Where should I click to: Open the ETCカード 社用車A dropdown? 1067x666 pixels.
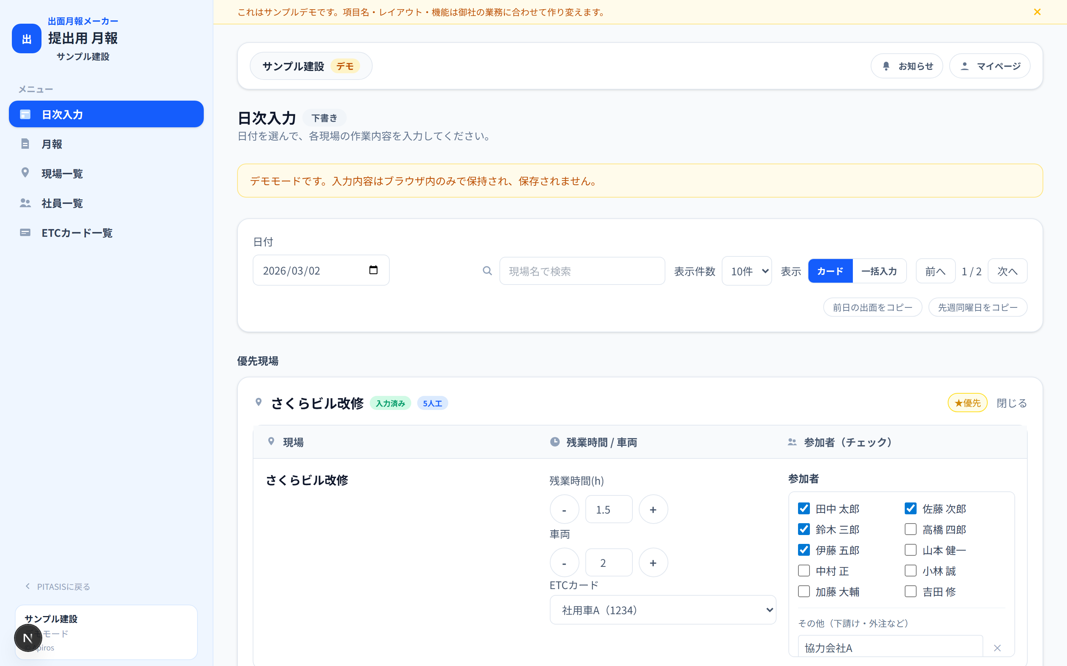(x=663, y=610)
